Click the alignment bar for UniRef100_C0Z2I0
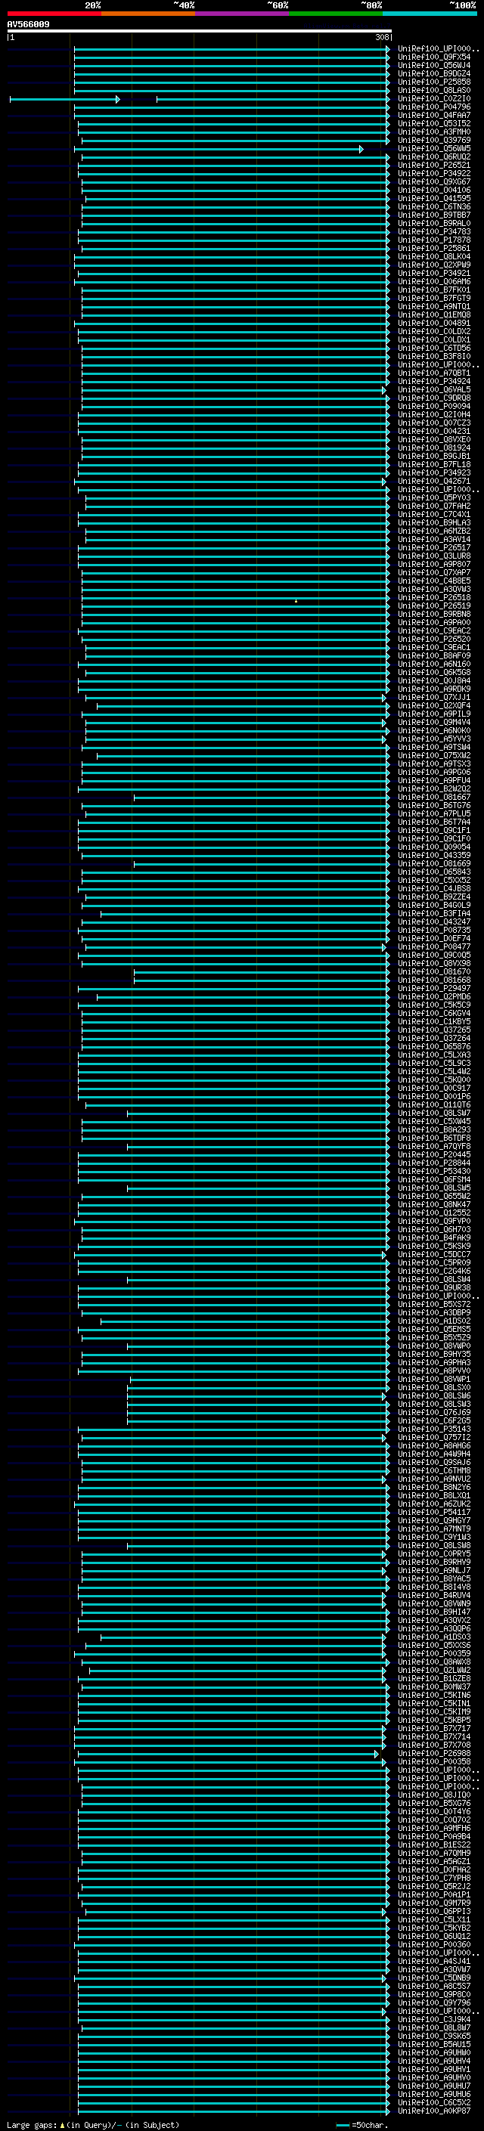The width and height of the screenshot is (484, 2131). (x=200, y=99)
